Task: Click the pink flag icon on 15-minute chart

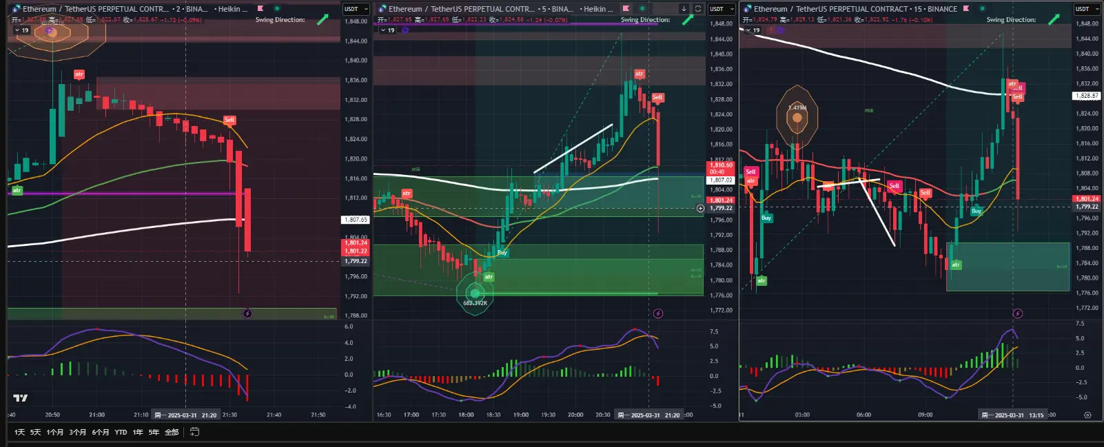Action: click(966, 9)
